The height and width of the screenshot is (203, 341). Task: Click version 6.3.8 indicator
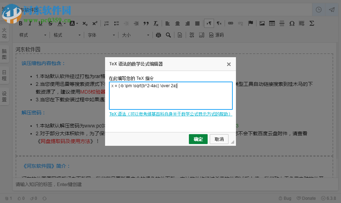[x=329, y=198]
